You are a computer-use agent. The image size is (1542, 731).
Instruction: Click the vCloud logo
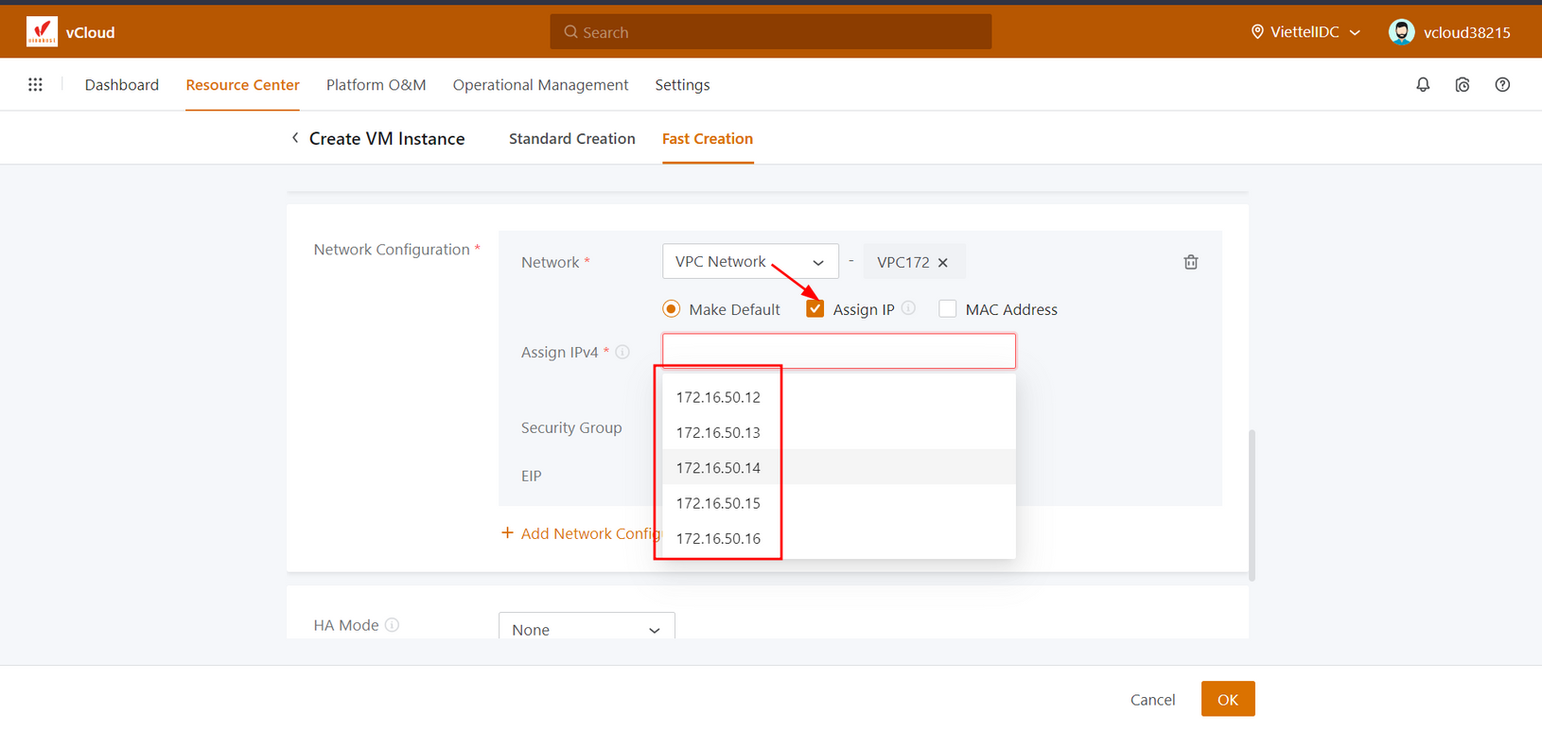[42, 32]
